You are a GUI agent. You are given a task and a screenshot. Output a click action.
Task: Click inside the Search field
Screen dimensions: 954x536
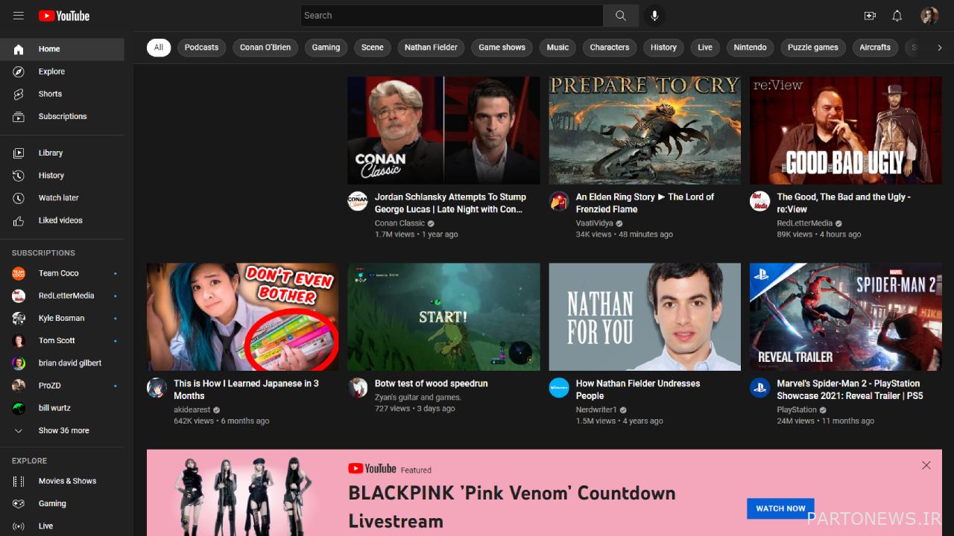point(452,16)
